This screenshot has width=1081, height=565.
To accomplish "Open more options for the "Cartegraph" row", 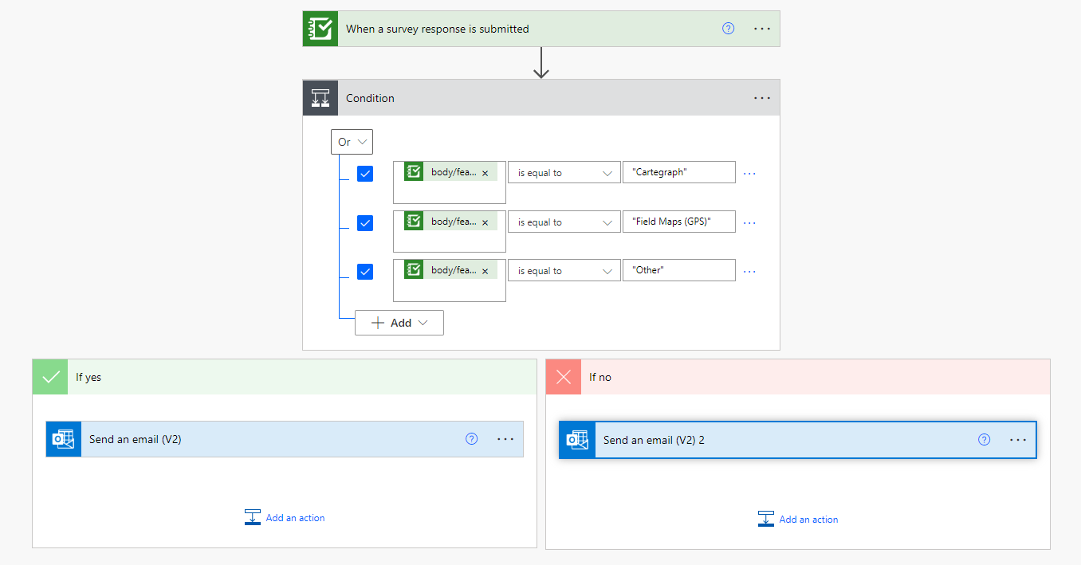I will coord(749,173).
